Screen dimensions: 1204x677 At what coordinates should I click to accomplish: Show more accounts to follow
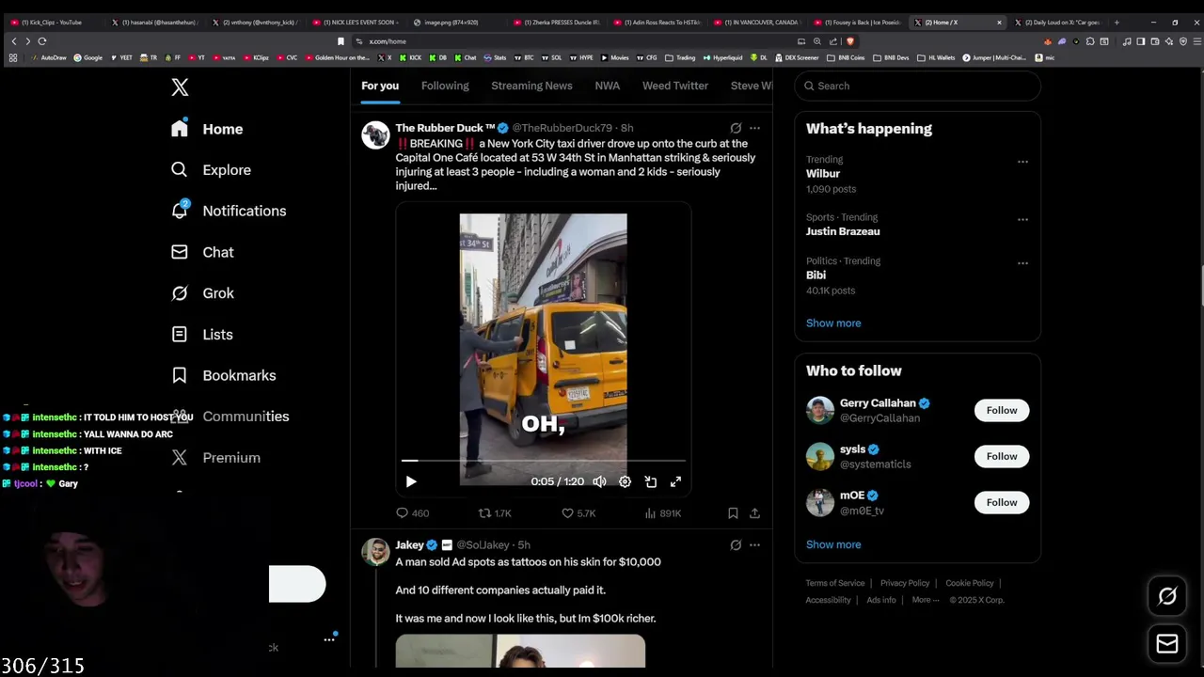tap(833, 545)
